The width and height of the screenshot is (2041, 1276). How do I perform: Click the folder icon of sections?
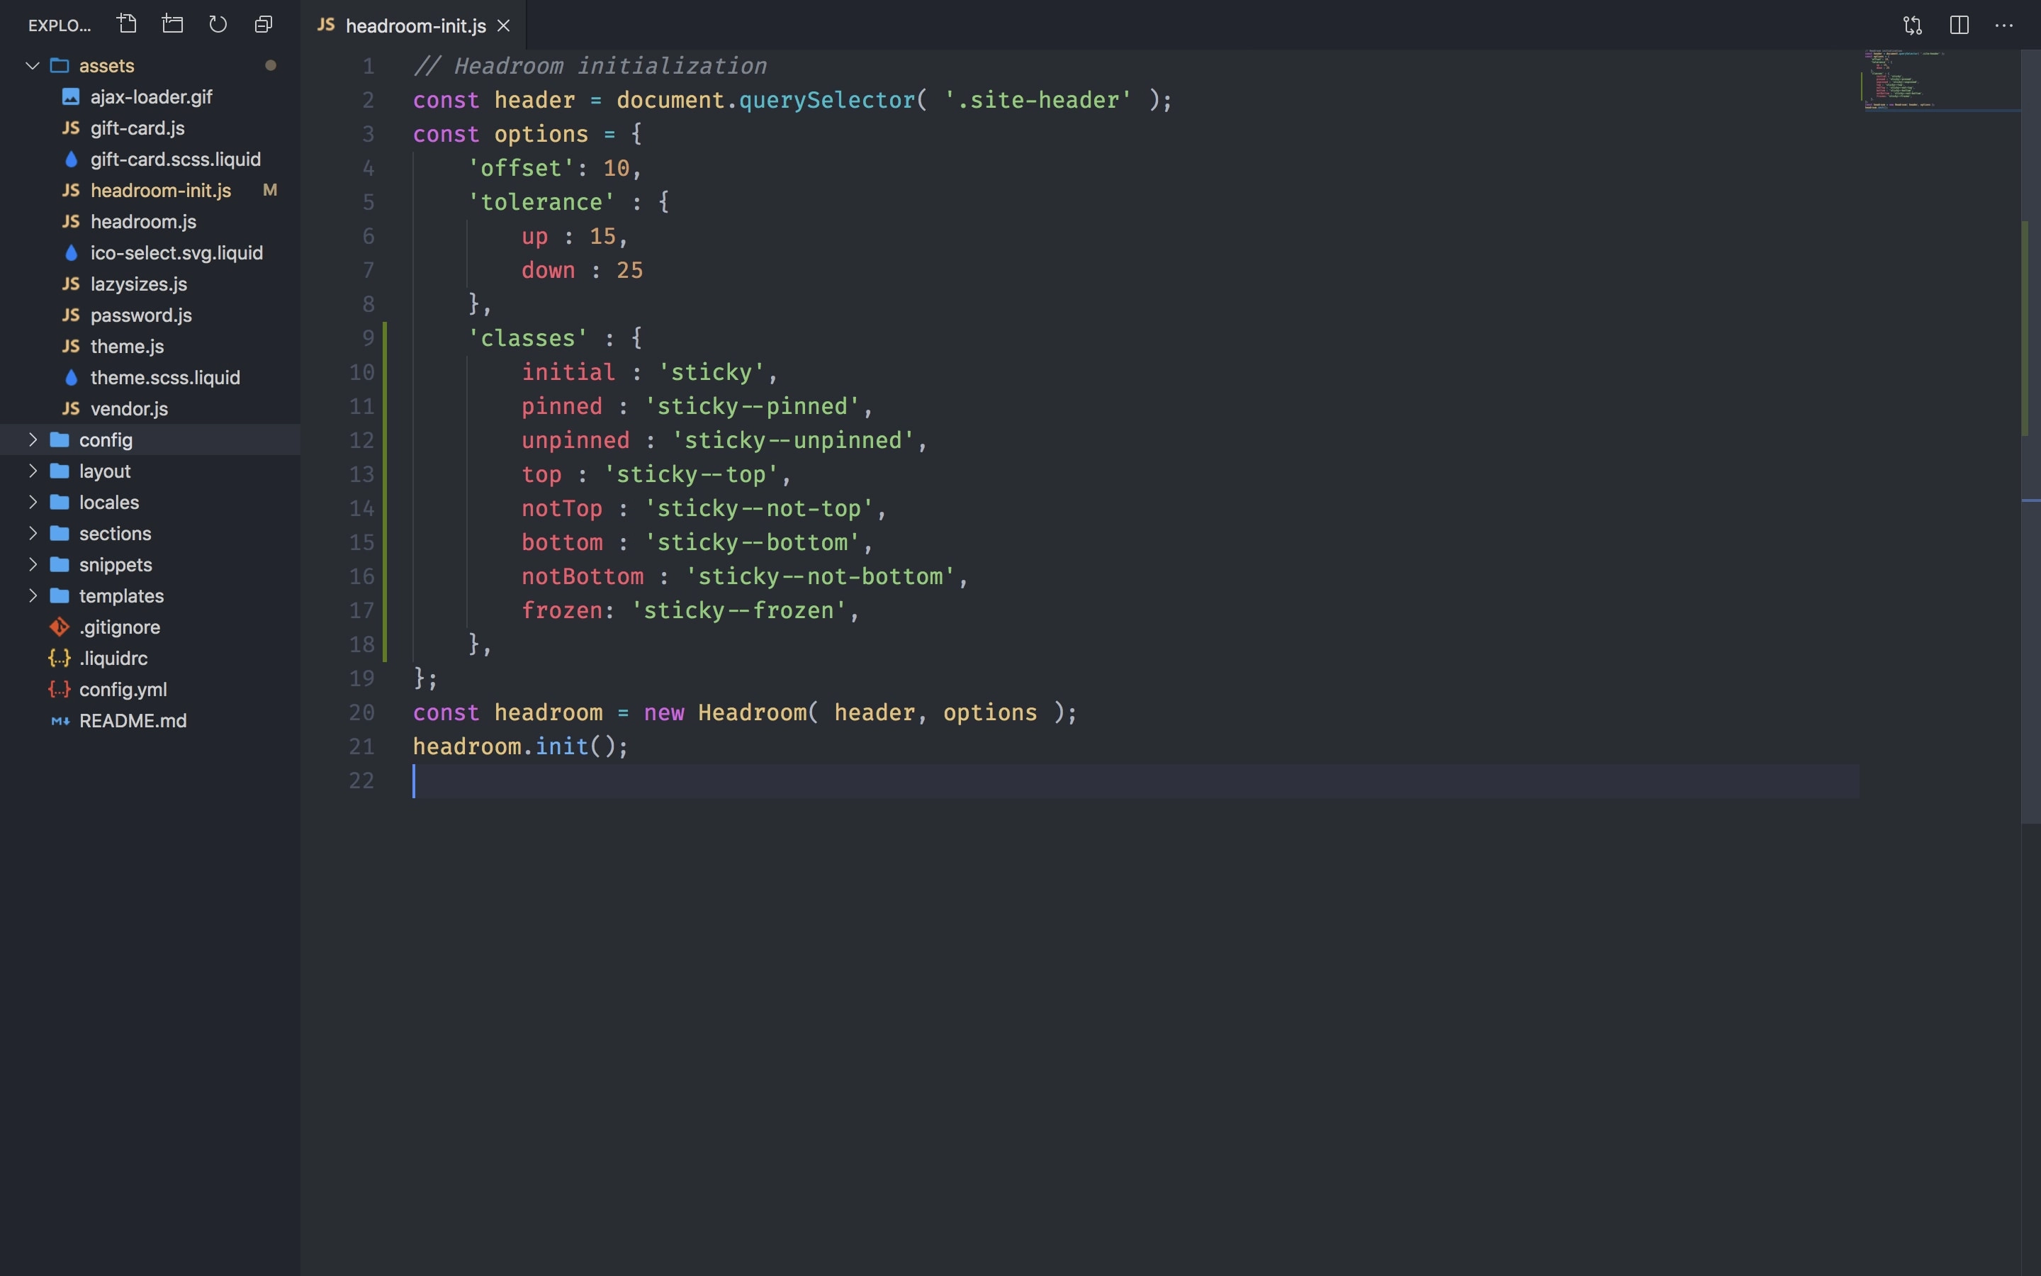pyautogui.click(x=59, y=533)
